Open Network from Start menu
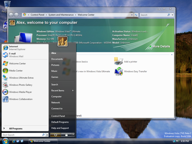Screen dimensions: 192x144 pos(55,103)
